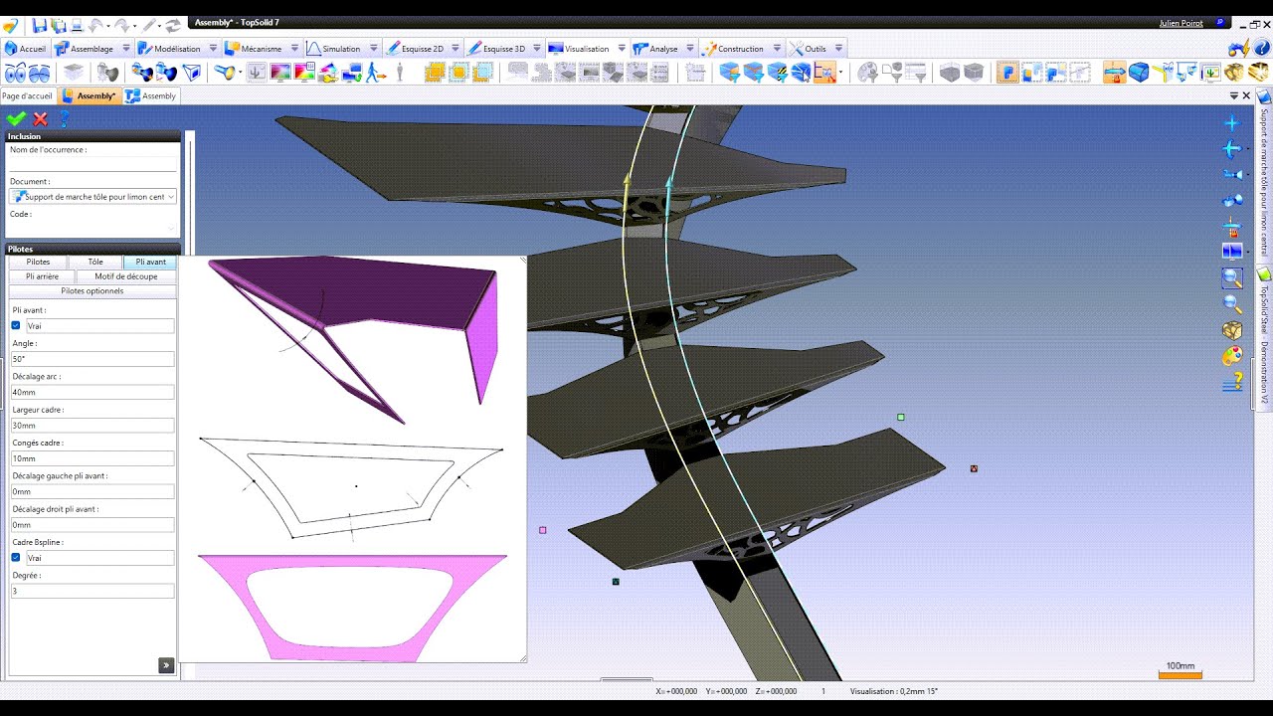Viewport: 1273px width, 716px height.
Task: Toggle the Cadre Bspline Vrai checkbox
Action: point(16,558)
